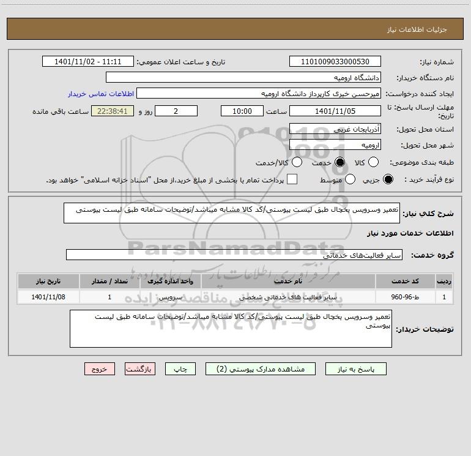Click cell سایر فعالیت های خدماتی شخصی
This screenshot has height=456, width=471.
pyautogui.click(x=288, y=297)
